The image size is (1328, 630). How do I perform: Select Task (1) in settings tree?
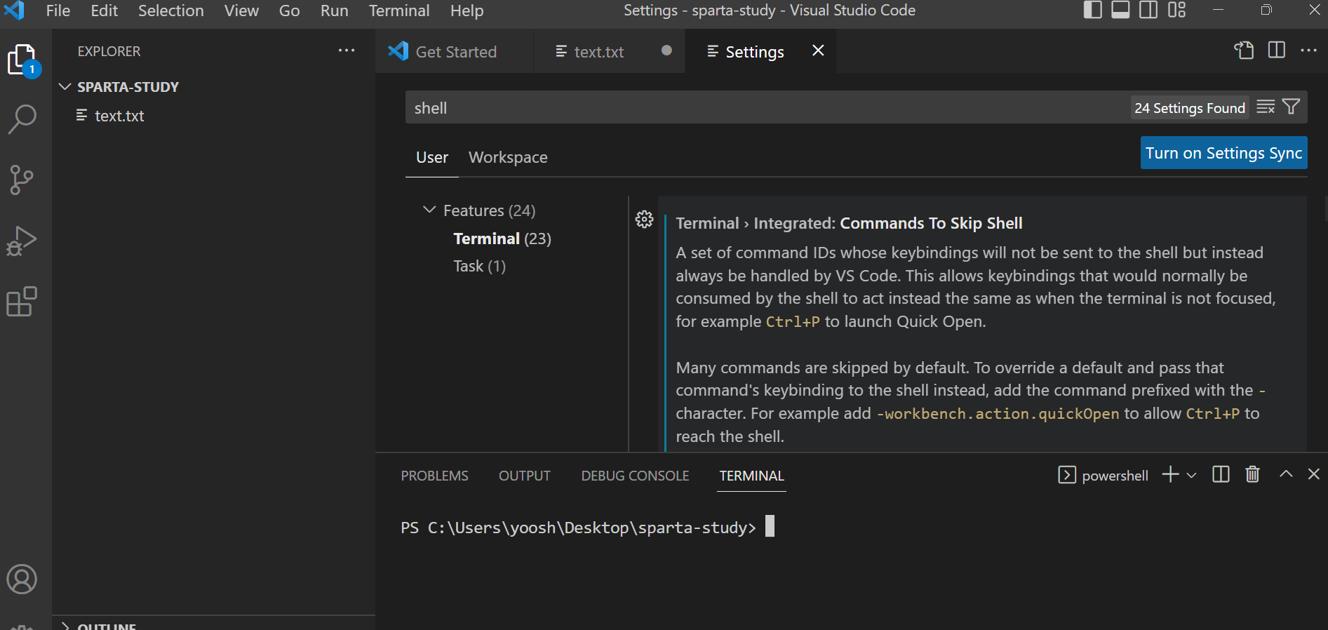pos(479,266)
